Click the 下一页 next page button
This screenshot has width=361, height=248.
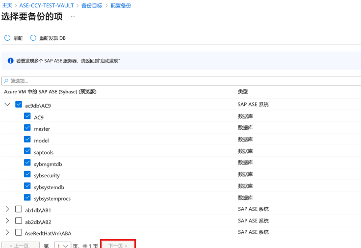(118, 246)
